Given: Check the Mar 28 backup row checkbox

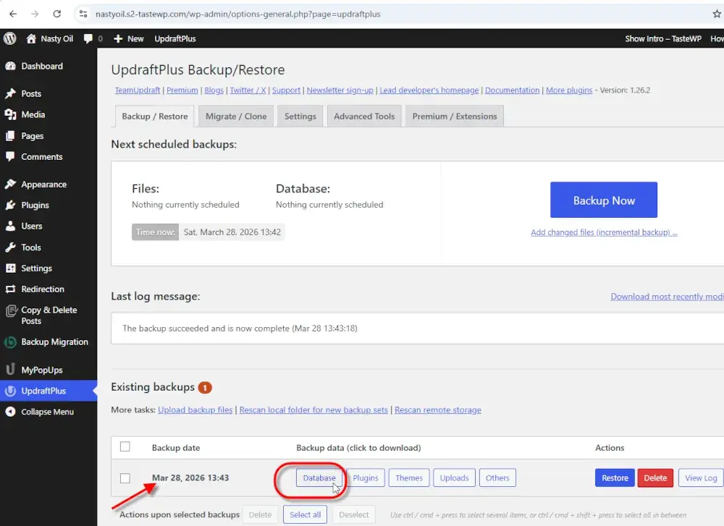Looking at the screenshot, I should click(125, 478).
